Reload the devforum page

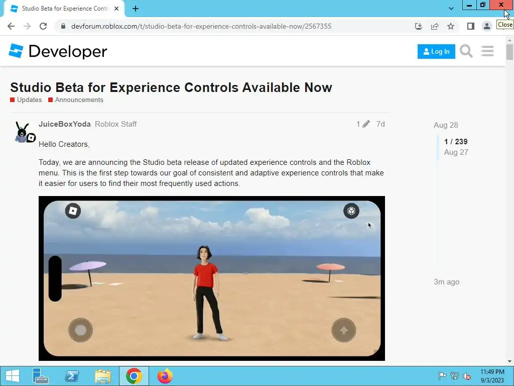(x=43, y=26)
